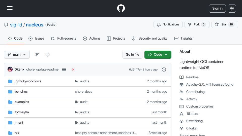Click folder icon beside benches
The image size is (242, 136).
[x=10, y=92]
